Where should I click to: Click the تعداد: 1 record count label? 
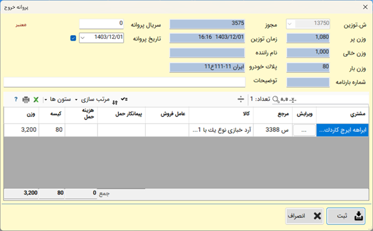click(x=260, y=99)
